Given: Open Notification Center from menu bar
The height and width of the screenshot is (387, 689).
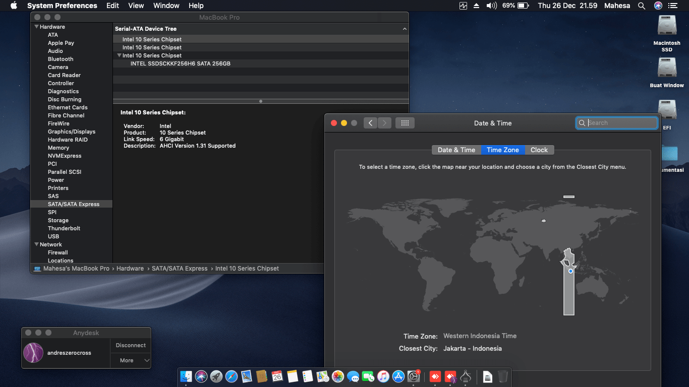Looking at the screenshot, I should [673, 6].
